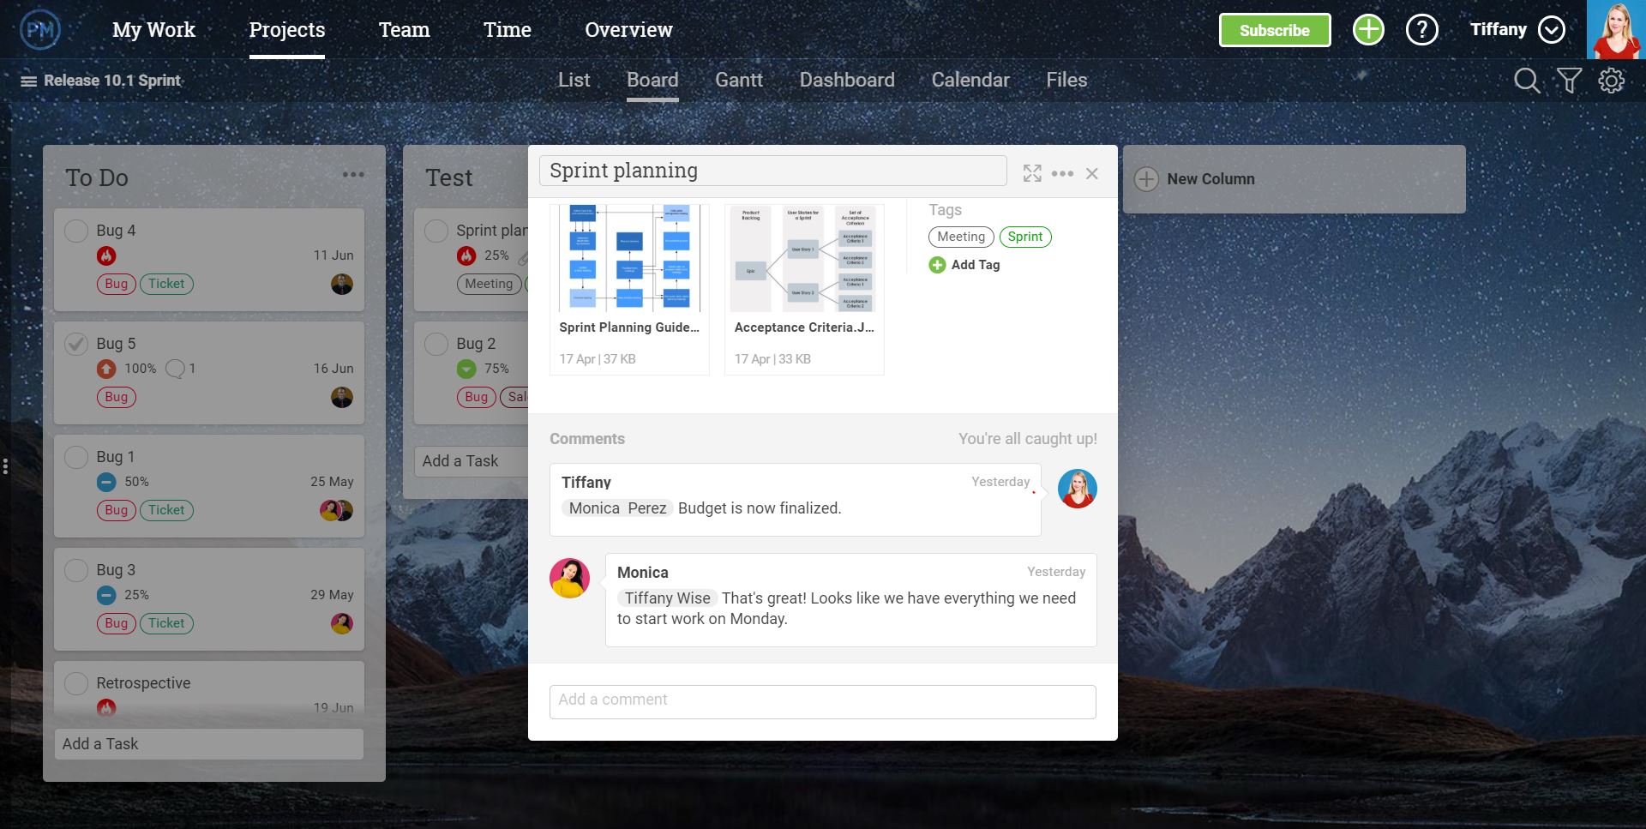Viewport: 1646px width, 829px height.
Task: Open the search icon
Action: point(1527,80)
